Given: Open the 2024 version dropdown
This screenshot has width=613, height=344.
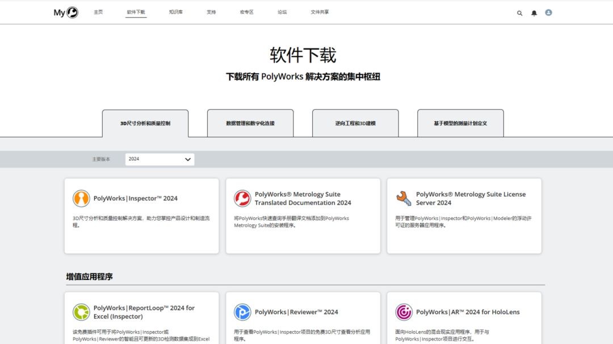Looking at the screenshot, I should coord(159,159).
